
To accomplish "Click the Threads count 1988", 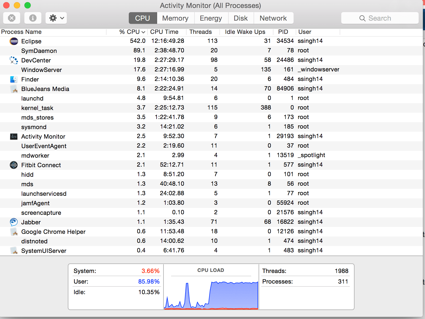I will pyautogui.click(x=342, y=271).
